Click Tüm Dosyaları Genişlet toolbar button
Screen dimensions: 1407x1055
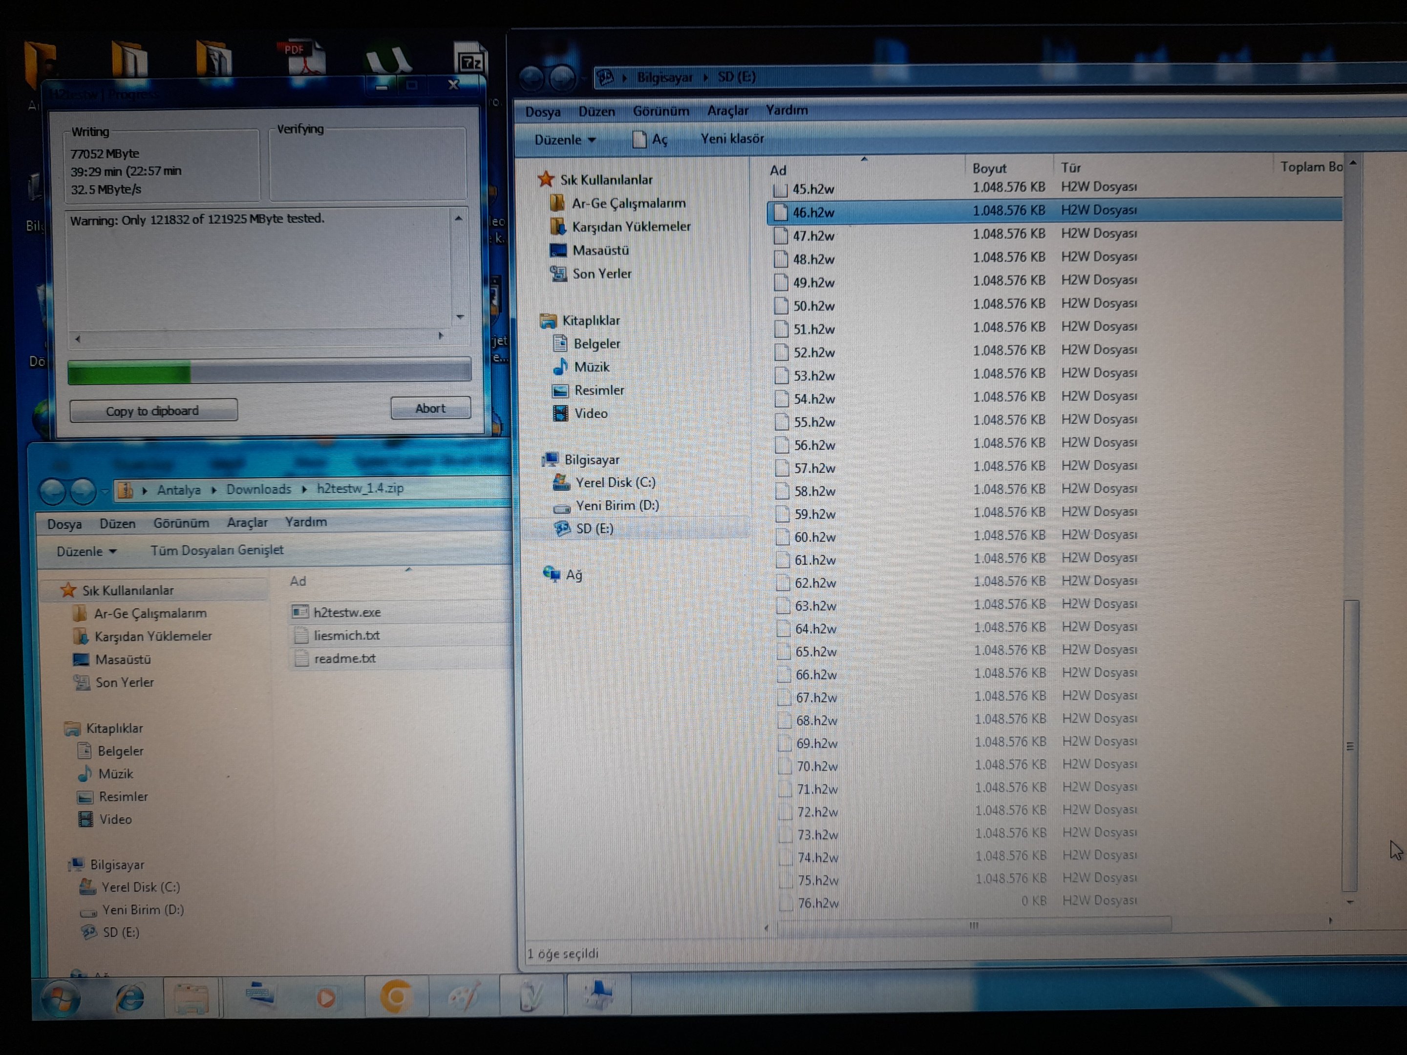217,550
